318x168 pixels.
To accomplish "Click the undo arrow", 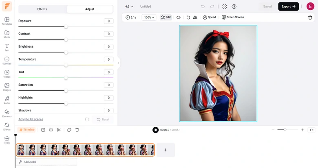I will click(203, 7).
